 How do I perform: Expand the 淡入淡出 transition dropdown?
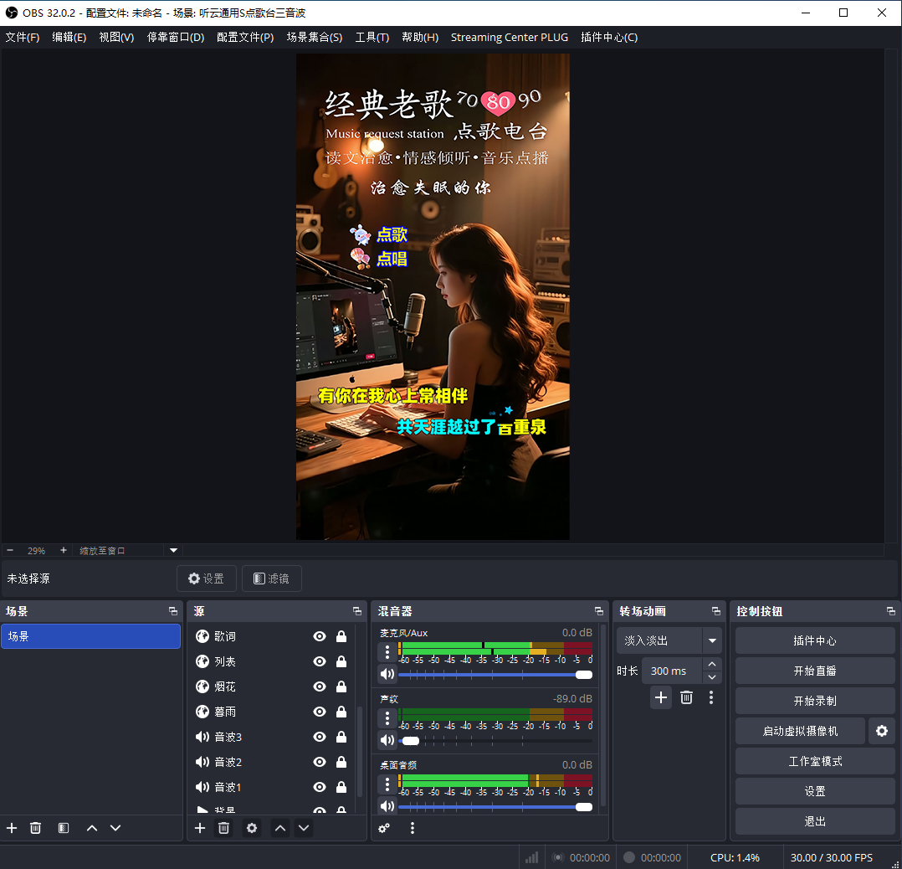[x=712, y=640]
